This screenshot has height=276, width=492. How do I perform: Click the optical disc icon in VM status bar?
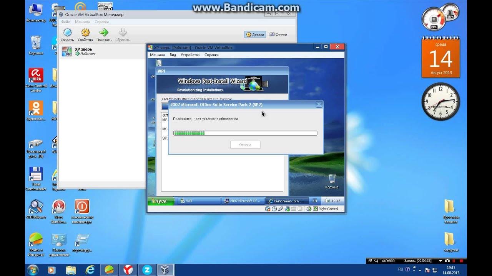[x=274, y=209]
